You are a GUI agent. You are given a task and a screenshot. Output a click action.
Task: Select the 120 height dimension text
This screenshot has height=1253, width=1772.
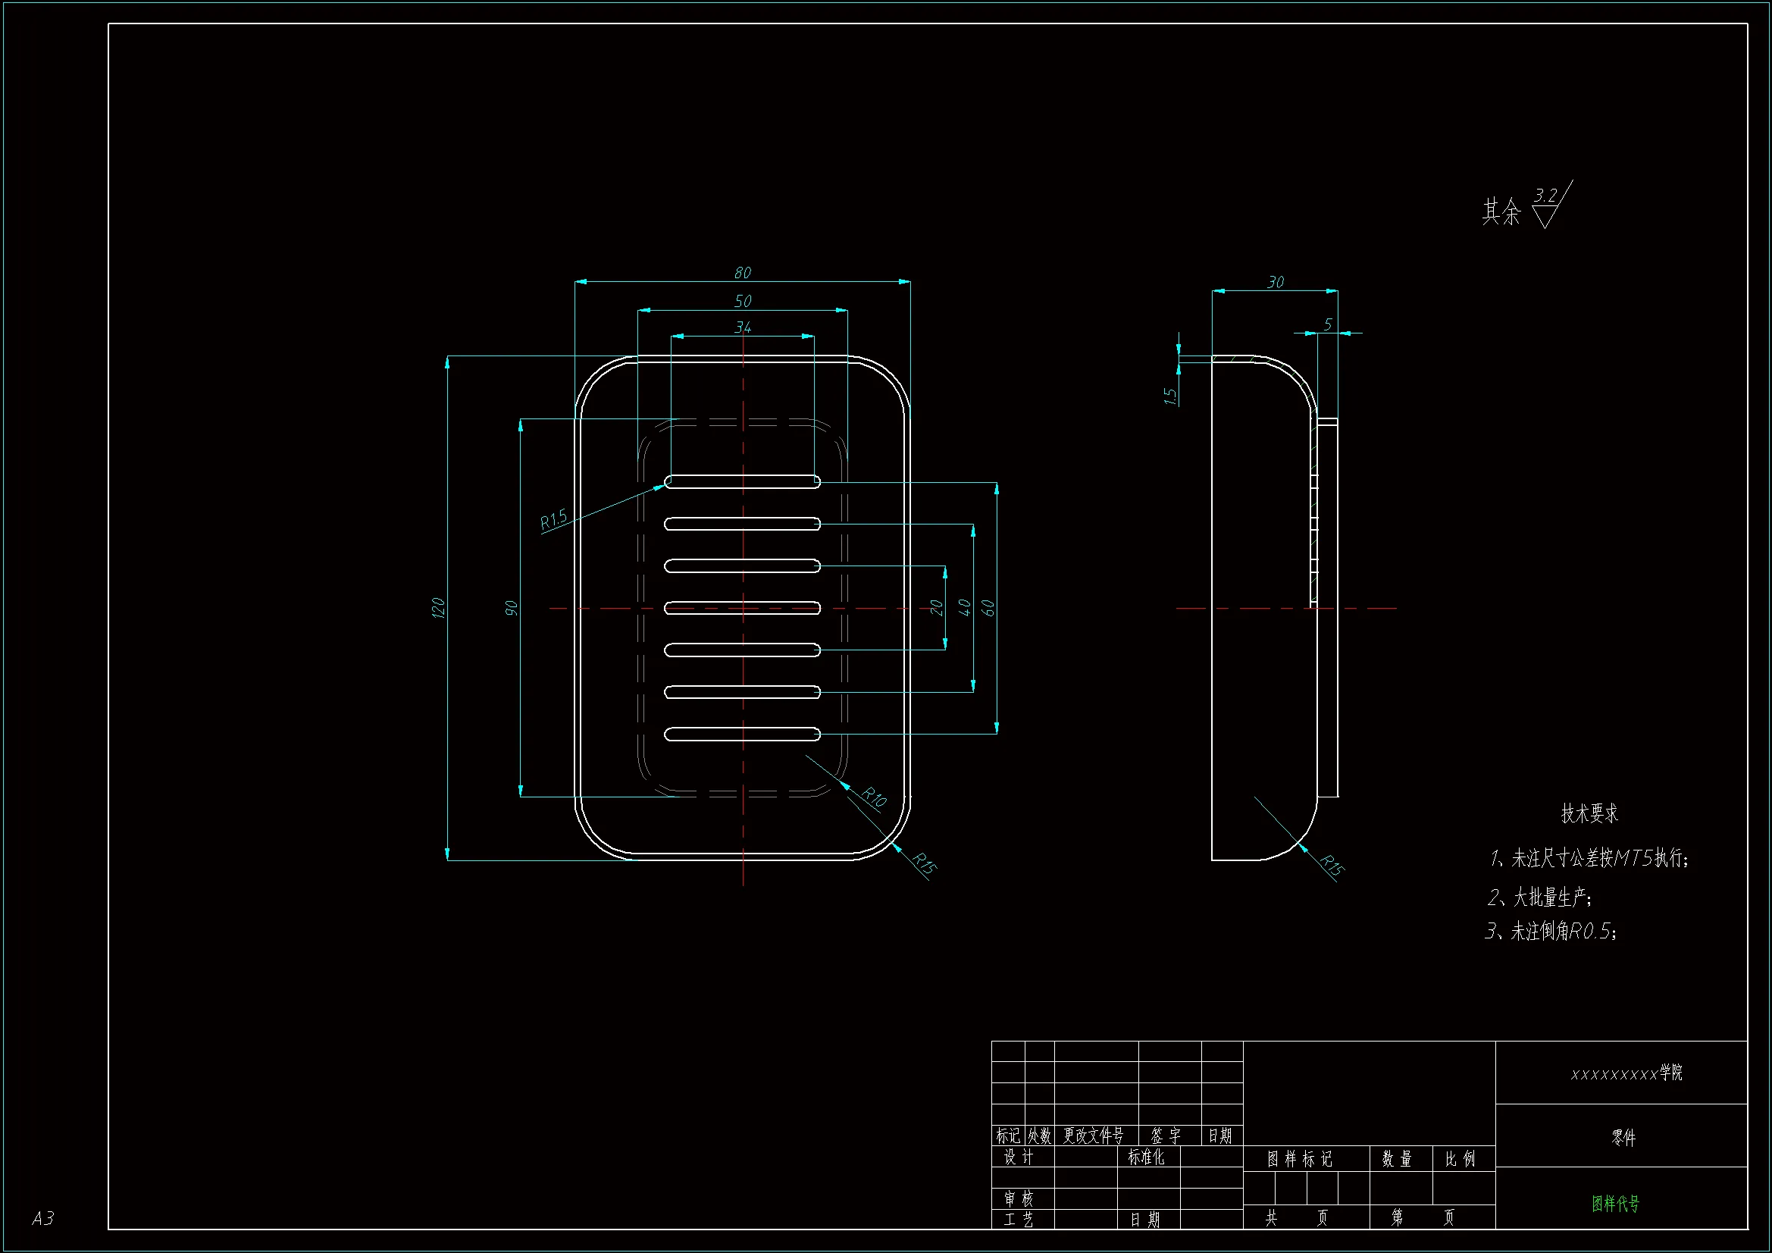coord(438,608)
